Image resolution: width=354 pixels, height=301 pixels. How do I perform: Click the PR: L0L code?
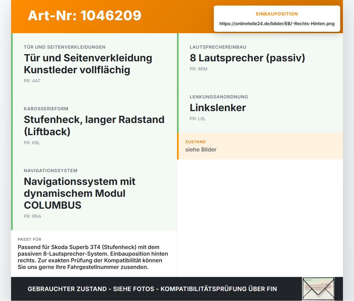(198, 119)
